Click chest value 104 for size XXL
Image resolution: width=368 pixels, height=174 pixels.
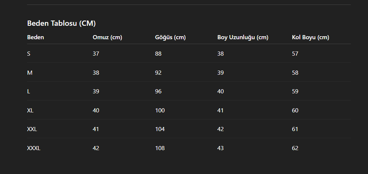pos(160,129)
